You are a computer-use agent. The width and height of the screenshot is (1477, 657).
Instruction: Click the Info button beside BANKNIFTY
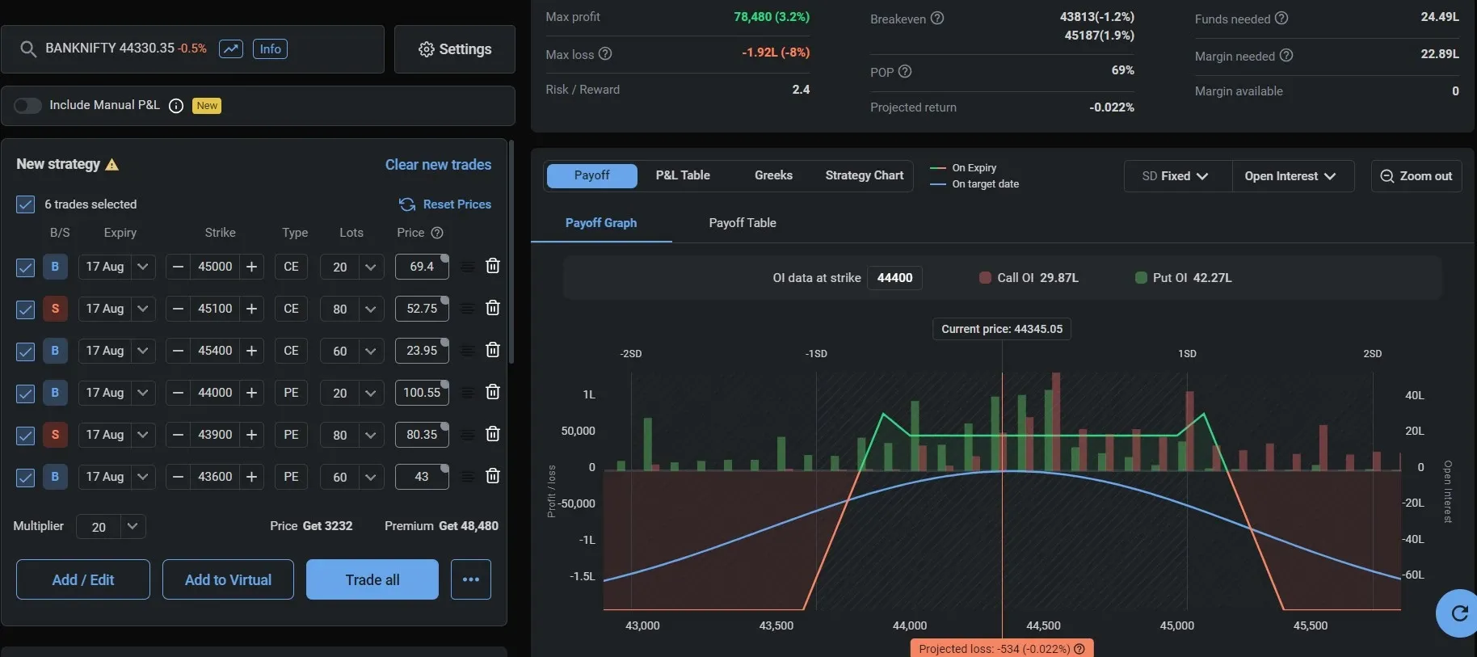point(270,49)
